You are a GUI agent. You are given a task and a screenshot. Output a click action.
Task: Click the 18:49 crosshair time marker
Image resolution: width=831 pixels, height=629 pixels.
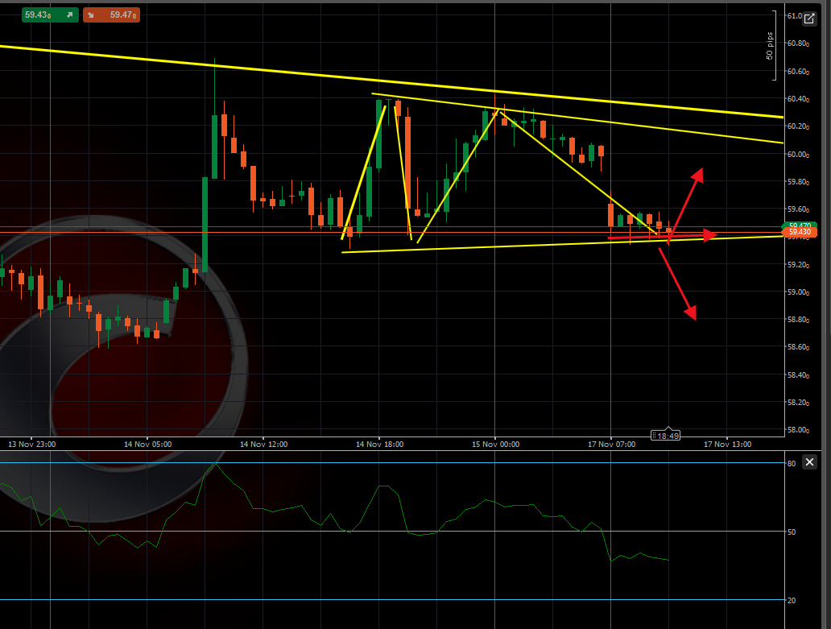pyautogui.click(x=666, y=436)
